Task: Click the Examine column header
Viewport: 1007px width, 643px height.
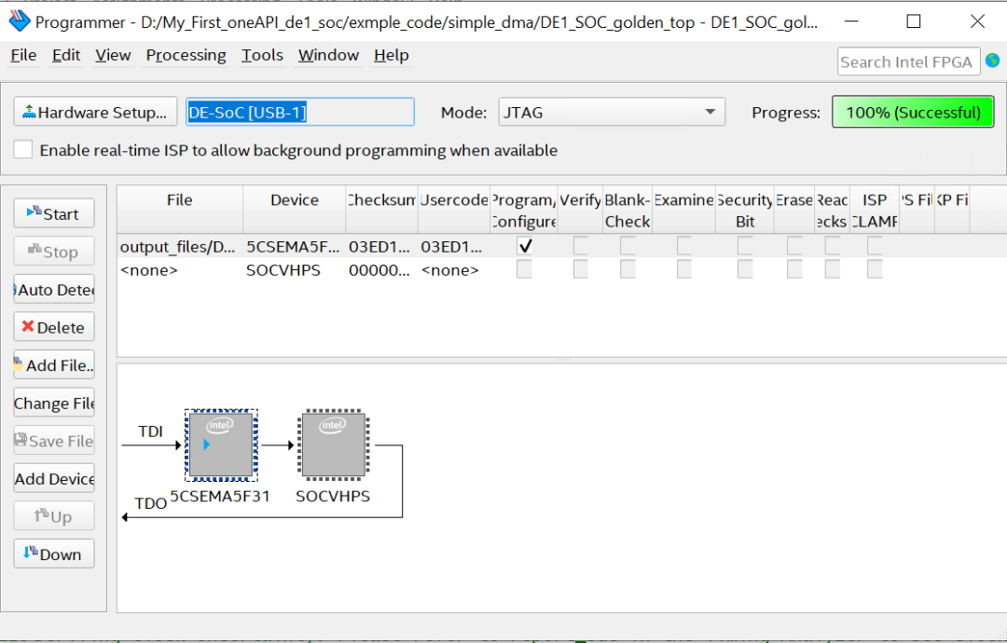Action: coord(684,210)
